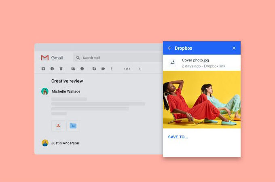Open the PDF attachment chip

[58, 126]
